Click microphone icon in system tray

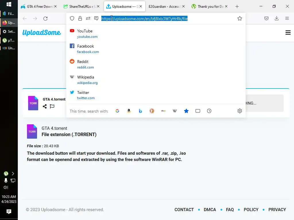(6, 180)
